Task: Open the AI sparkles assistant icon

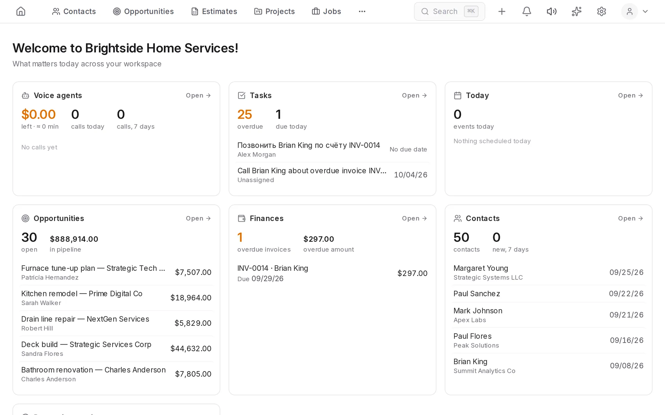Action: [x=576, y=11]
